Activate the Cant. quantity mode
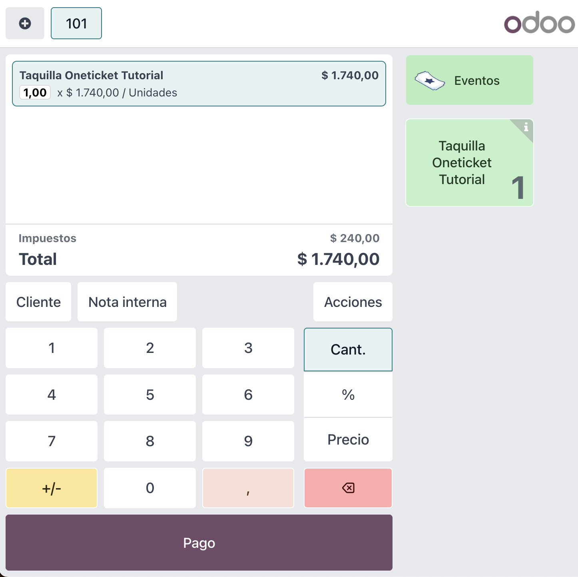The height and width of the screenshot is (577, 578). (x=348, y=349)
